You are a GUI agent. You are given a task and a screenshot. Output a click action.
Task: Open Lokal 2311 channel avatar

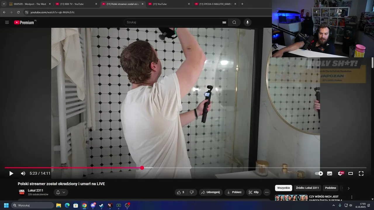(x=22, y=192)
